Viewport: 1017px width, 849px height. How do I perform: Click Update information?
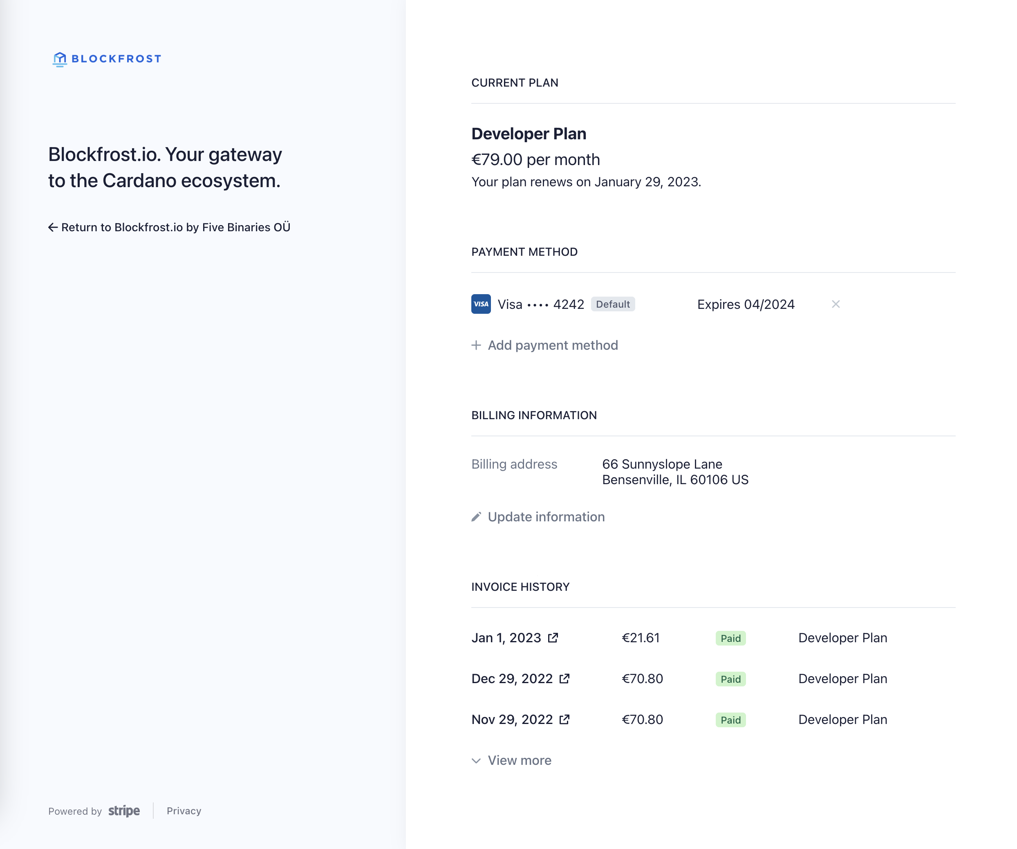click(546, 516)
